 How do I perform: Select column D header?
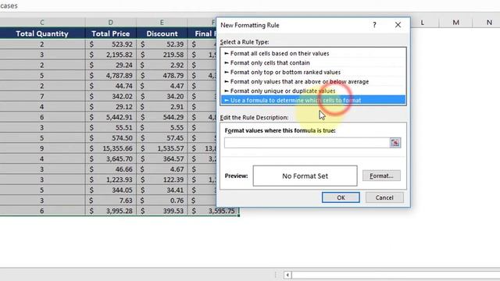111,23
